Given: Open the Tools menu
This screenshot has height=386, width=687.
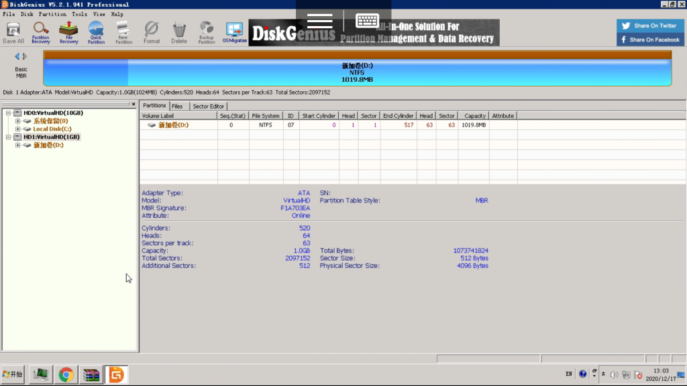Looking at the screenshot, I should [x=79, y=15].
